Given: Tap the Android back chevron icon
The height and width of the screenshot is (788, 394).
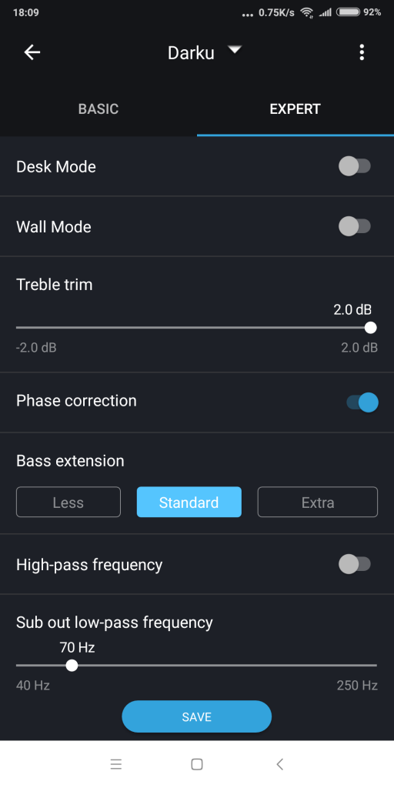Looking at the screenshot, I should coord(280,764).
